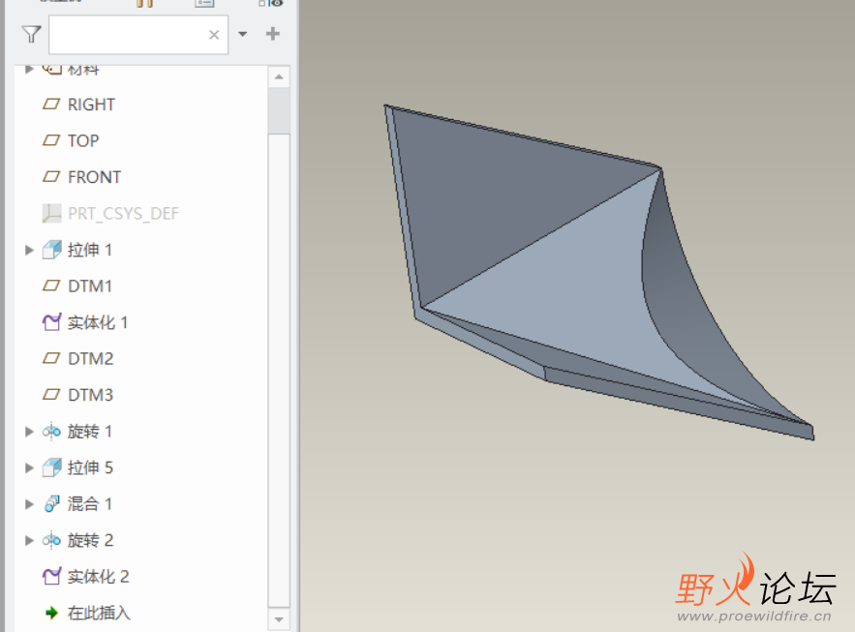The image size is (855, 632).
Task: Select the FRONT plane label
Action: click(94, 177)
